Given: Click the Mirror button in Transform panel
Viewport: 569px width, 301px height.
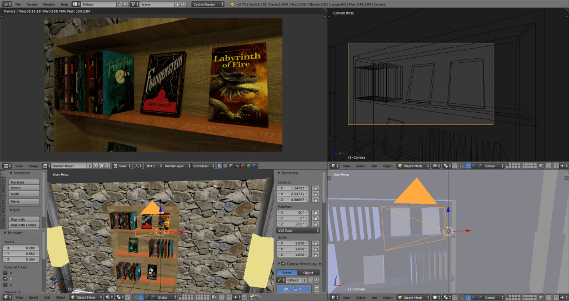Looking at the screenshot, I should (x=24, y=201).
